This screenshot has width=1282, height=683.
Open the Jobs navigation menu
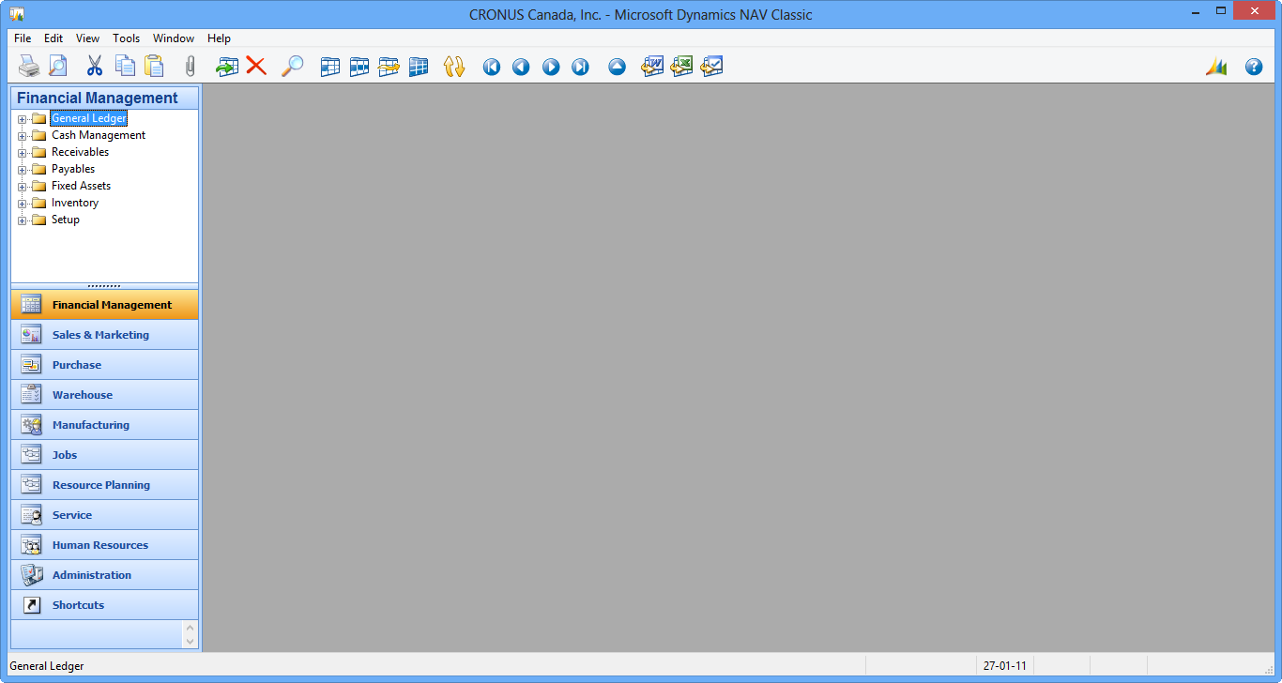[x=105, y=455]
